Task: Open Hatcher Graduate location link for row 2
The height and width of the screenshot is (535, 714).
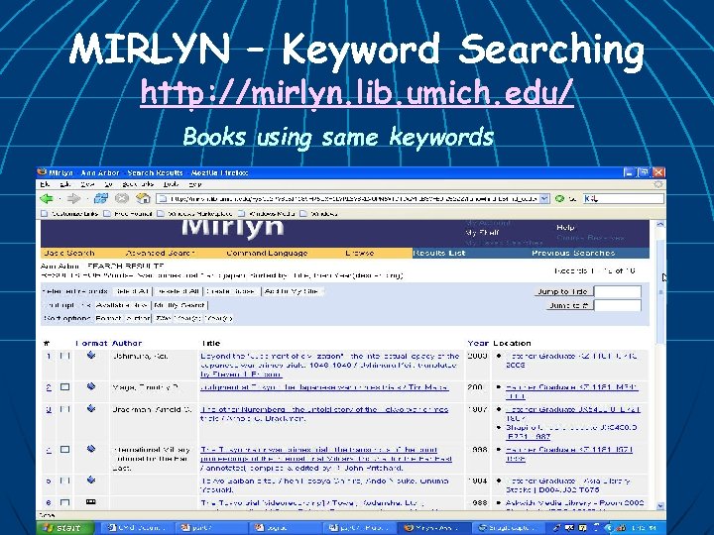Action: [x=571, y=391]
